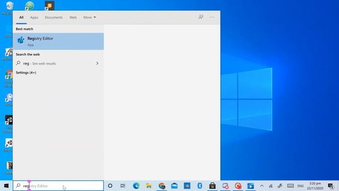
Task: Switch to the Apps search tab
Action: pos(34,18)
